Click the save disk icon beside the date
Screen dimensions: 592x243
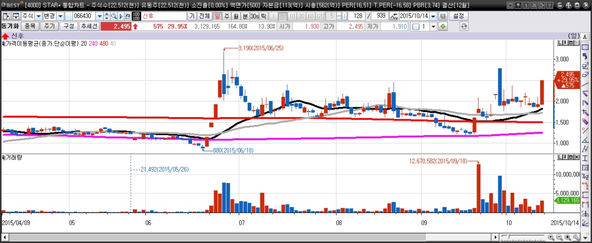coord(443,16)
